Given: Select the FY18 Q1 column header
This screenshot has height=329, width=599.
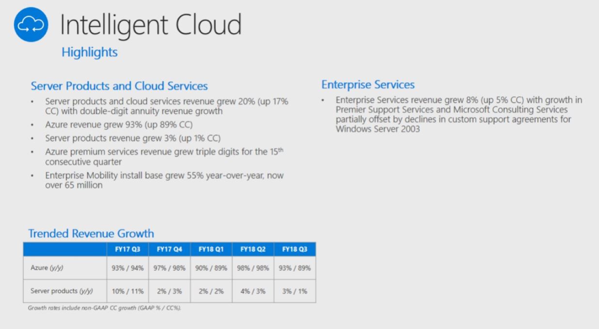Looking at the screenshot, I should coord(211,250).
